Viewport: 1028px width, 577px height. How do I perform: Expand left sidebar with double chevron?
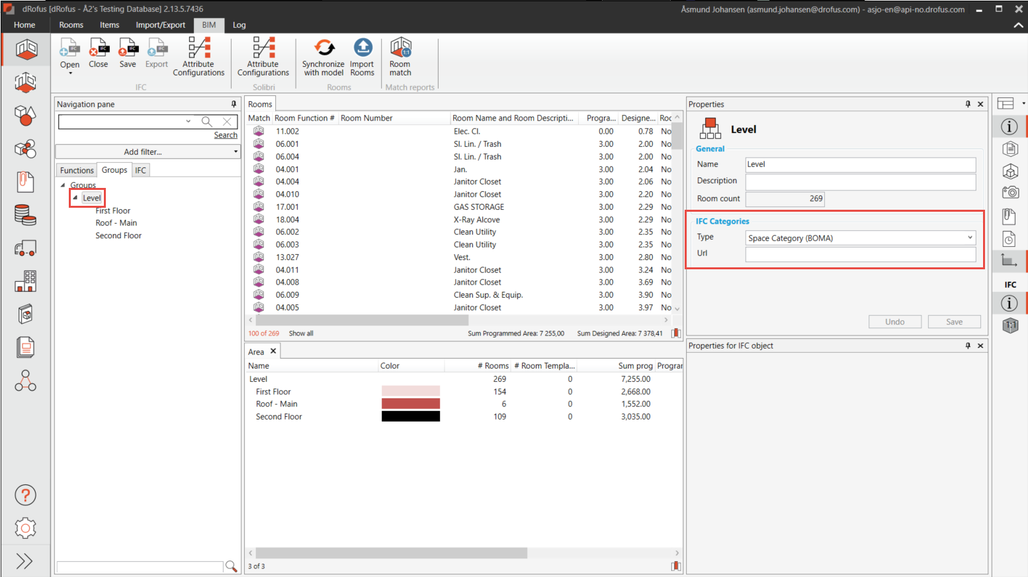[x=24, y=561]
